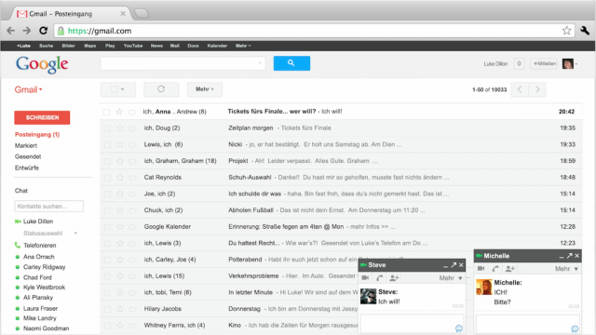The height and width of the screenshot is (335, 596).
Task: Pop out the Steve chat window
Action: [454, 264]
